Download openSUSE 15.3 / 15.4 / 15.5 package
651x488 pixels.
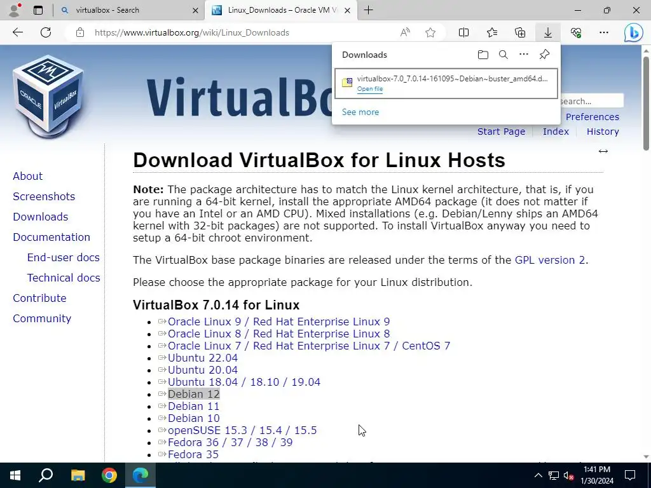[242, 430]
